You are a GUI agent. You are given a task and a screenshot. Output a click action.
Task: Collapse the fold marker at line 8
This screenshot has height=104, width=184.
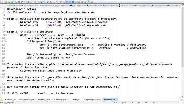[6, 31]
